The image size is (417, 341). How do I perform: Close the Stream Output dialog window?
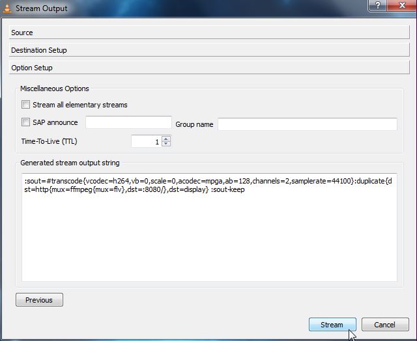coord(401,5)
